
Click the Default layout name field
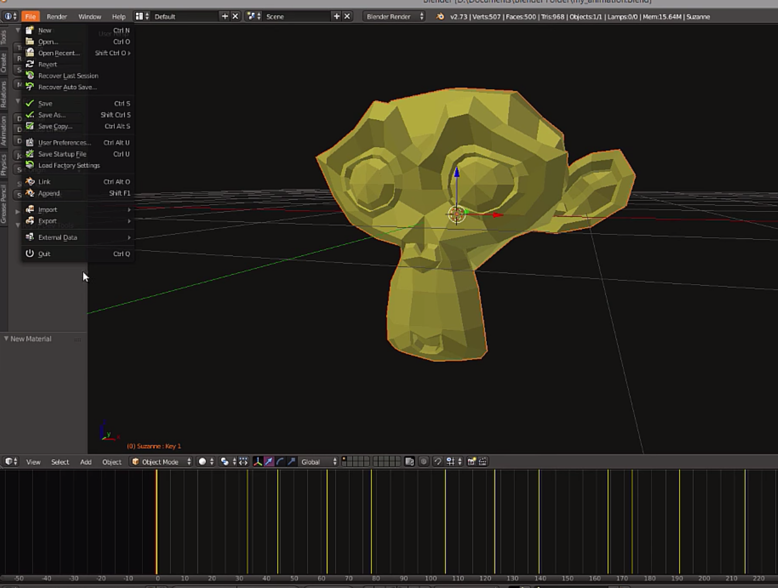(x=185, y=16)
